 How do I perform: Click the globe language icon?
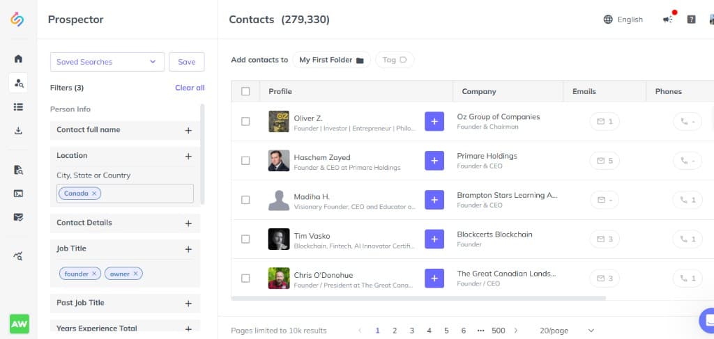click(x=608, y=19)
